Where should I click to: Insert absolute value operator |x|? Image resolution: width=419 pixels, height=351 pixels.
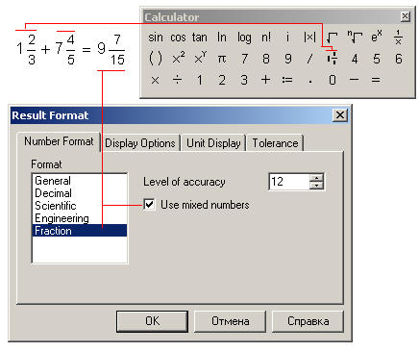tap(309, 38)
